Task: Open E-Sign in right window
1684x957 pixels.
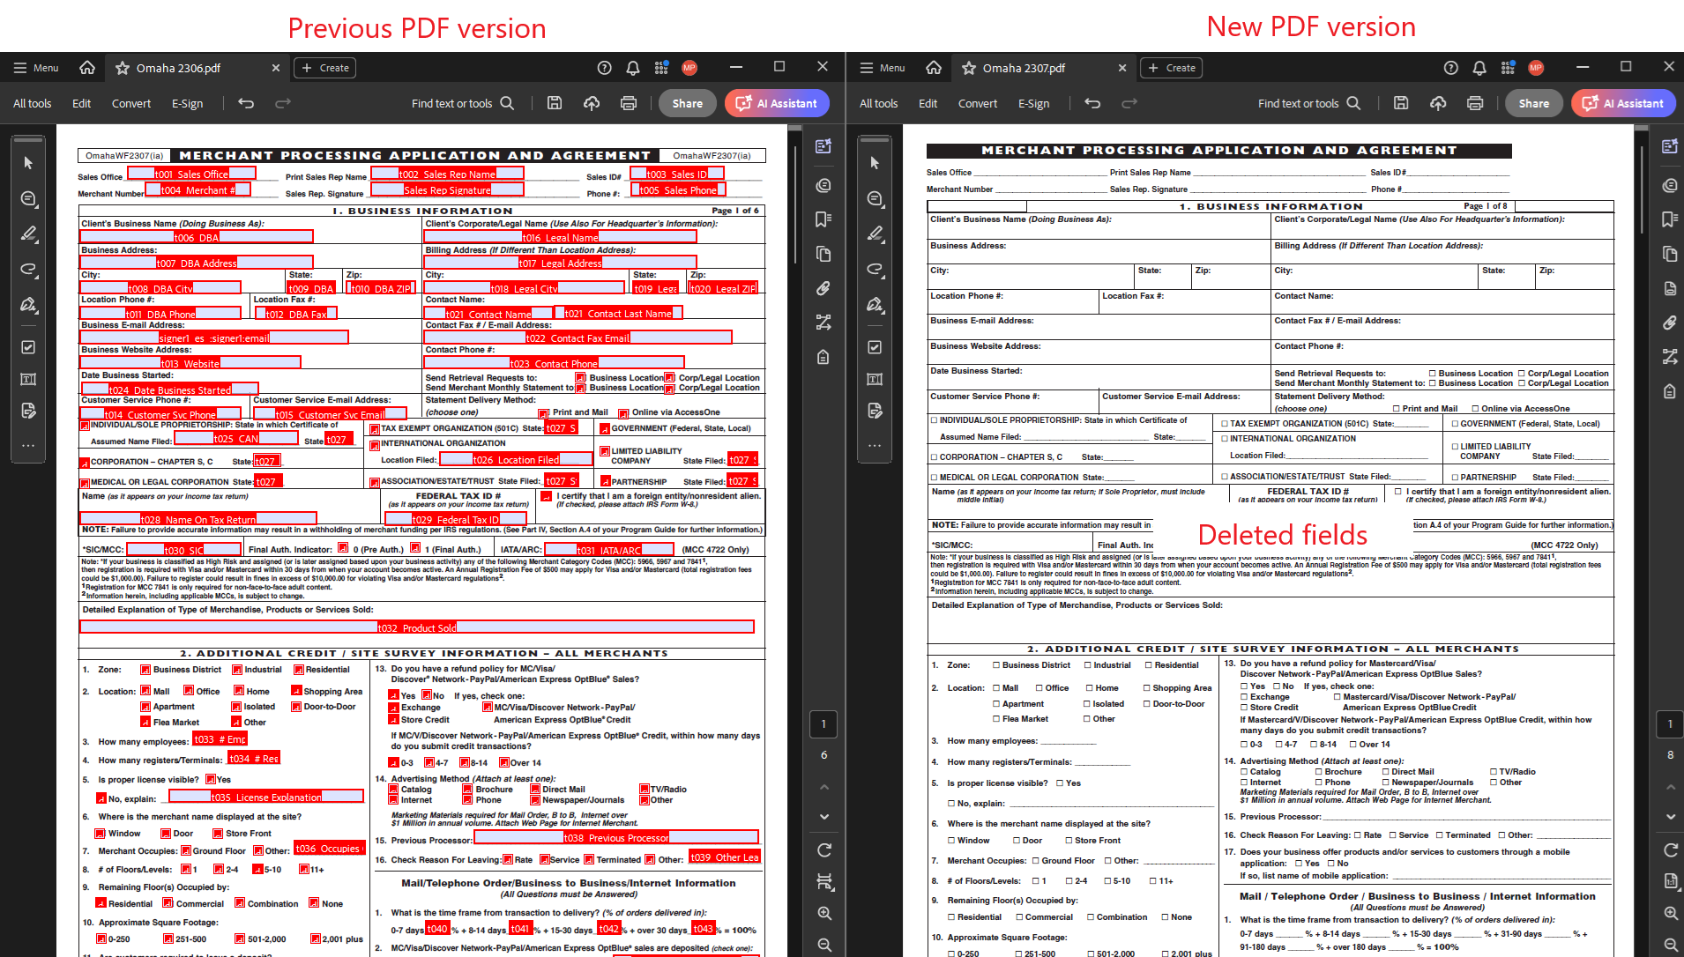Action: [1034, 103]
